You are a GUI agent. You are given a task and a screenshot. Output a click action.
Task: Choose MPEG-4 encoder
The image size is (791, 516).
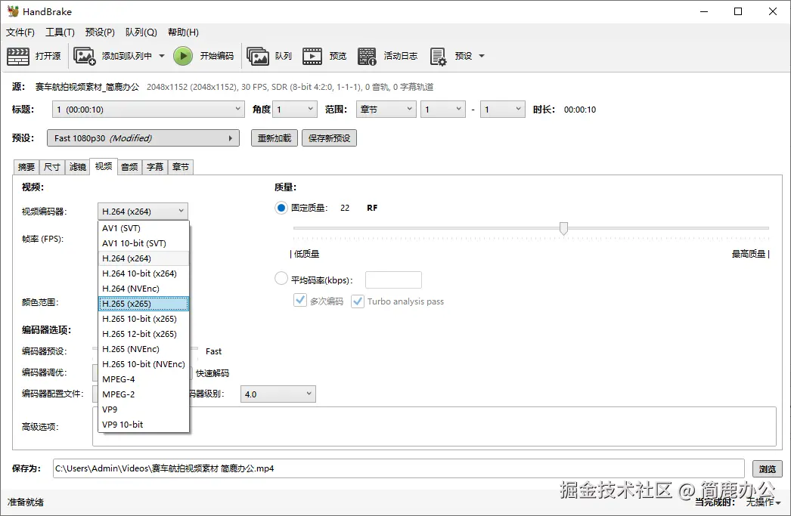(x=143, y=379)
